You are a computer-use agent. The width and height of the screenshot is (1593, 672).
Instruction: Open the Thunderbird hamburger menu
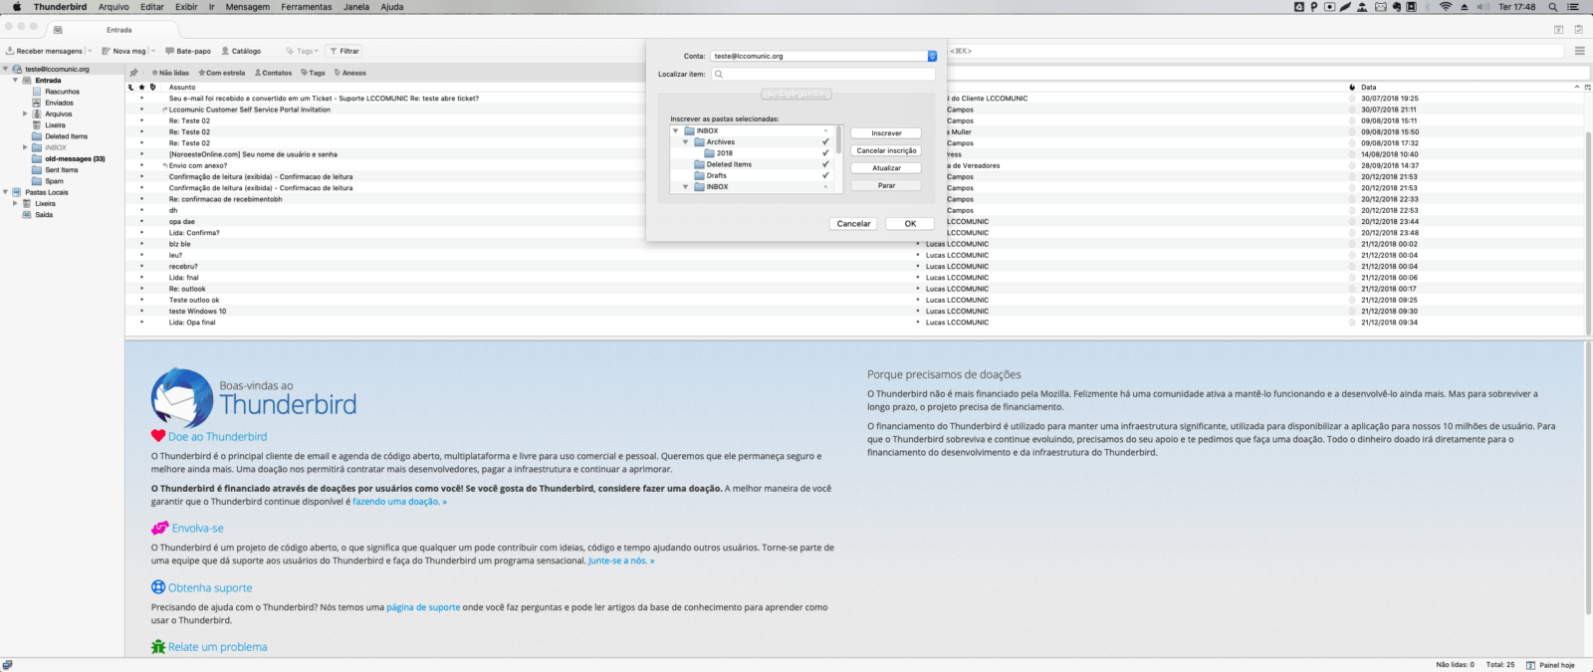tap(1580, 51)
